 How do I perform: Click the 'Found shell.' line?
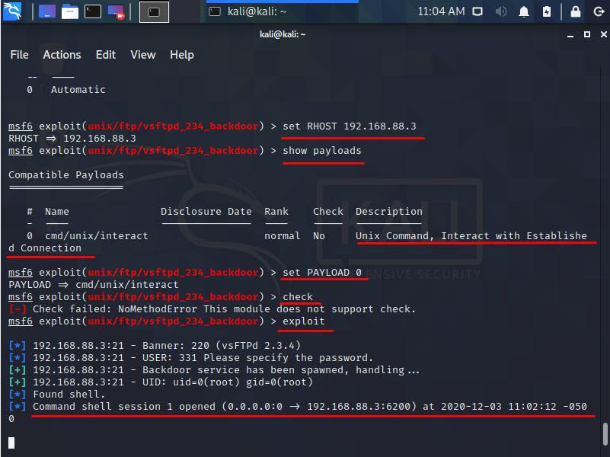click(57, 395)
